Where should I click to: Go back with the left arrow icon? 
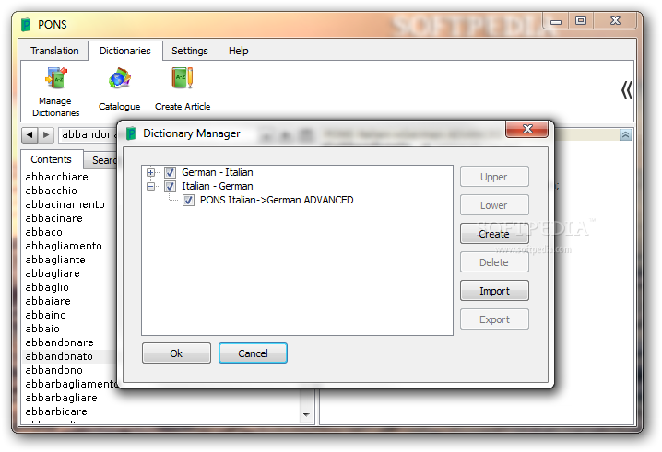[x=30, y=135]
